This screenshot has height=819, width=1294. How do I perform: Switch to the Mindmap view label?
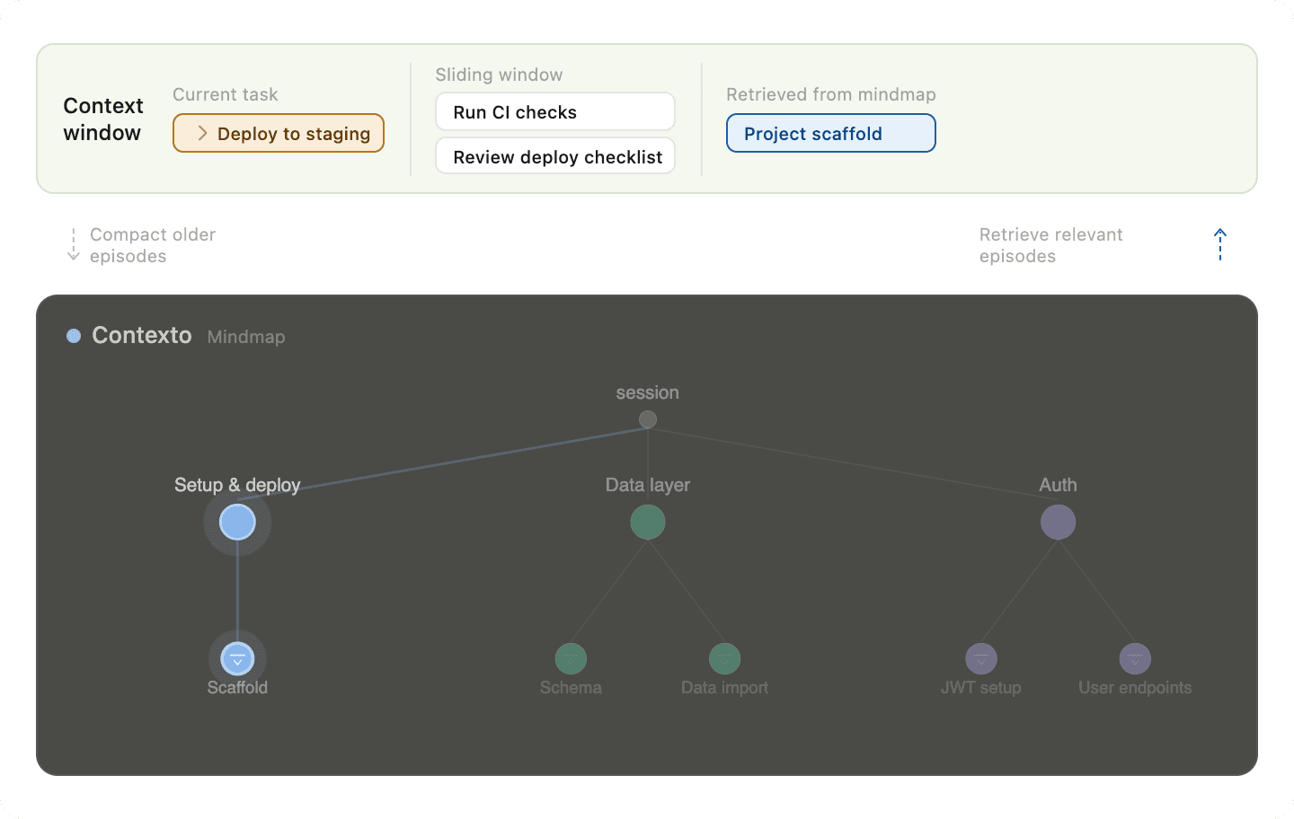[245, 337]
